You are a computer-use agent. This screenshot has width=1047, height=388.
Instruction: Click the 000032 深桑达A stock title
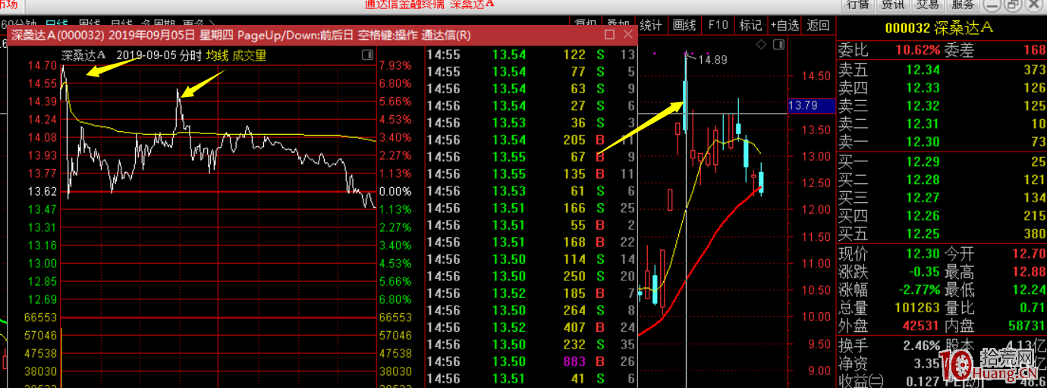coord(939,28)
